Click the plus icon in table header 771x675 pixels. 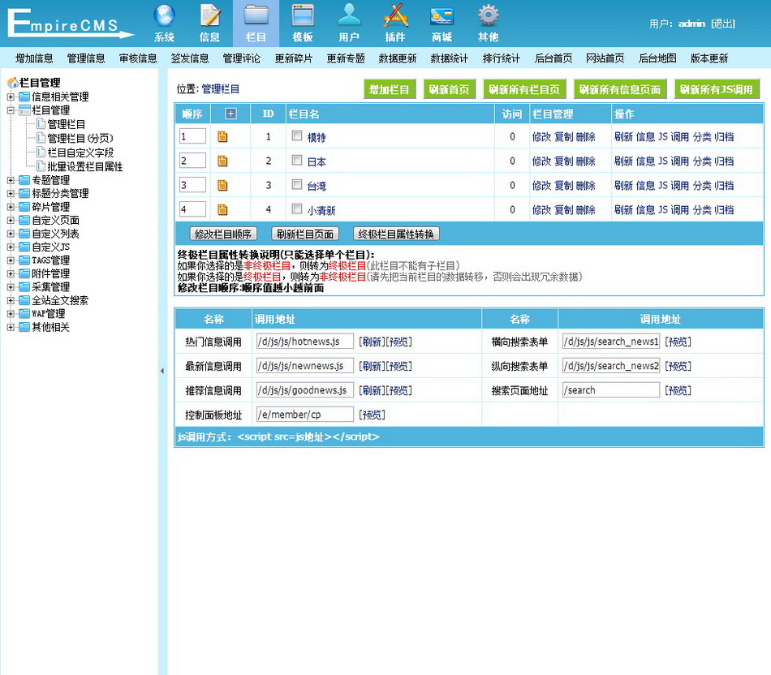coord(230,114)
